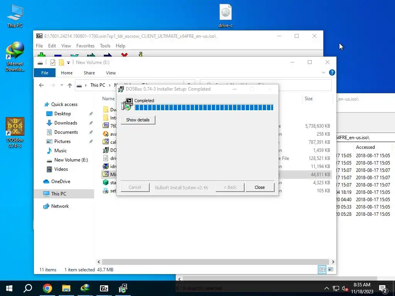The height and width of the screenshot is (296, 395).
Task: Switch to the Explorer Share tab
Action: pyautogui.click(x=89, y=73)
